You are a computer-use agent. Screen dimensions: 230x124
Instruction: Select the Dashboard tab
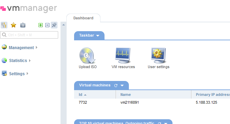pyautogui.click(x=83, y=18)
